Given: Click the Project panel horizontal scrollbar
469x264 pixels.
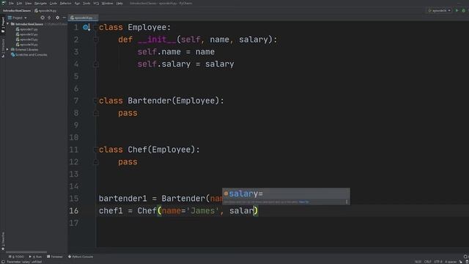Looking at the screenshot, I should (x=26, y=252).
